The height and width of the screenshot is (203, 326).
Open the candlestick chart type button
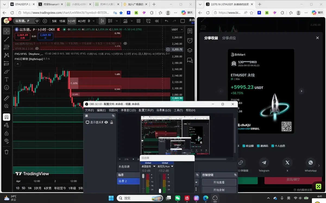coord(102,21)
